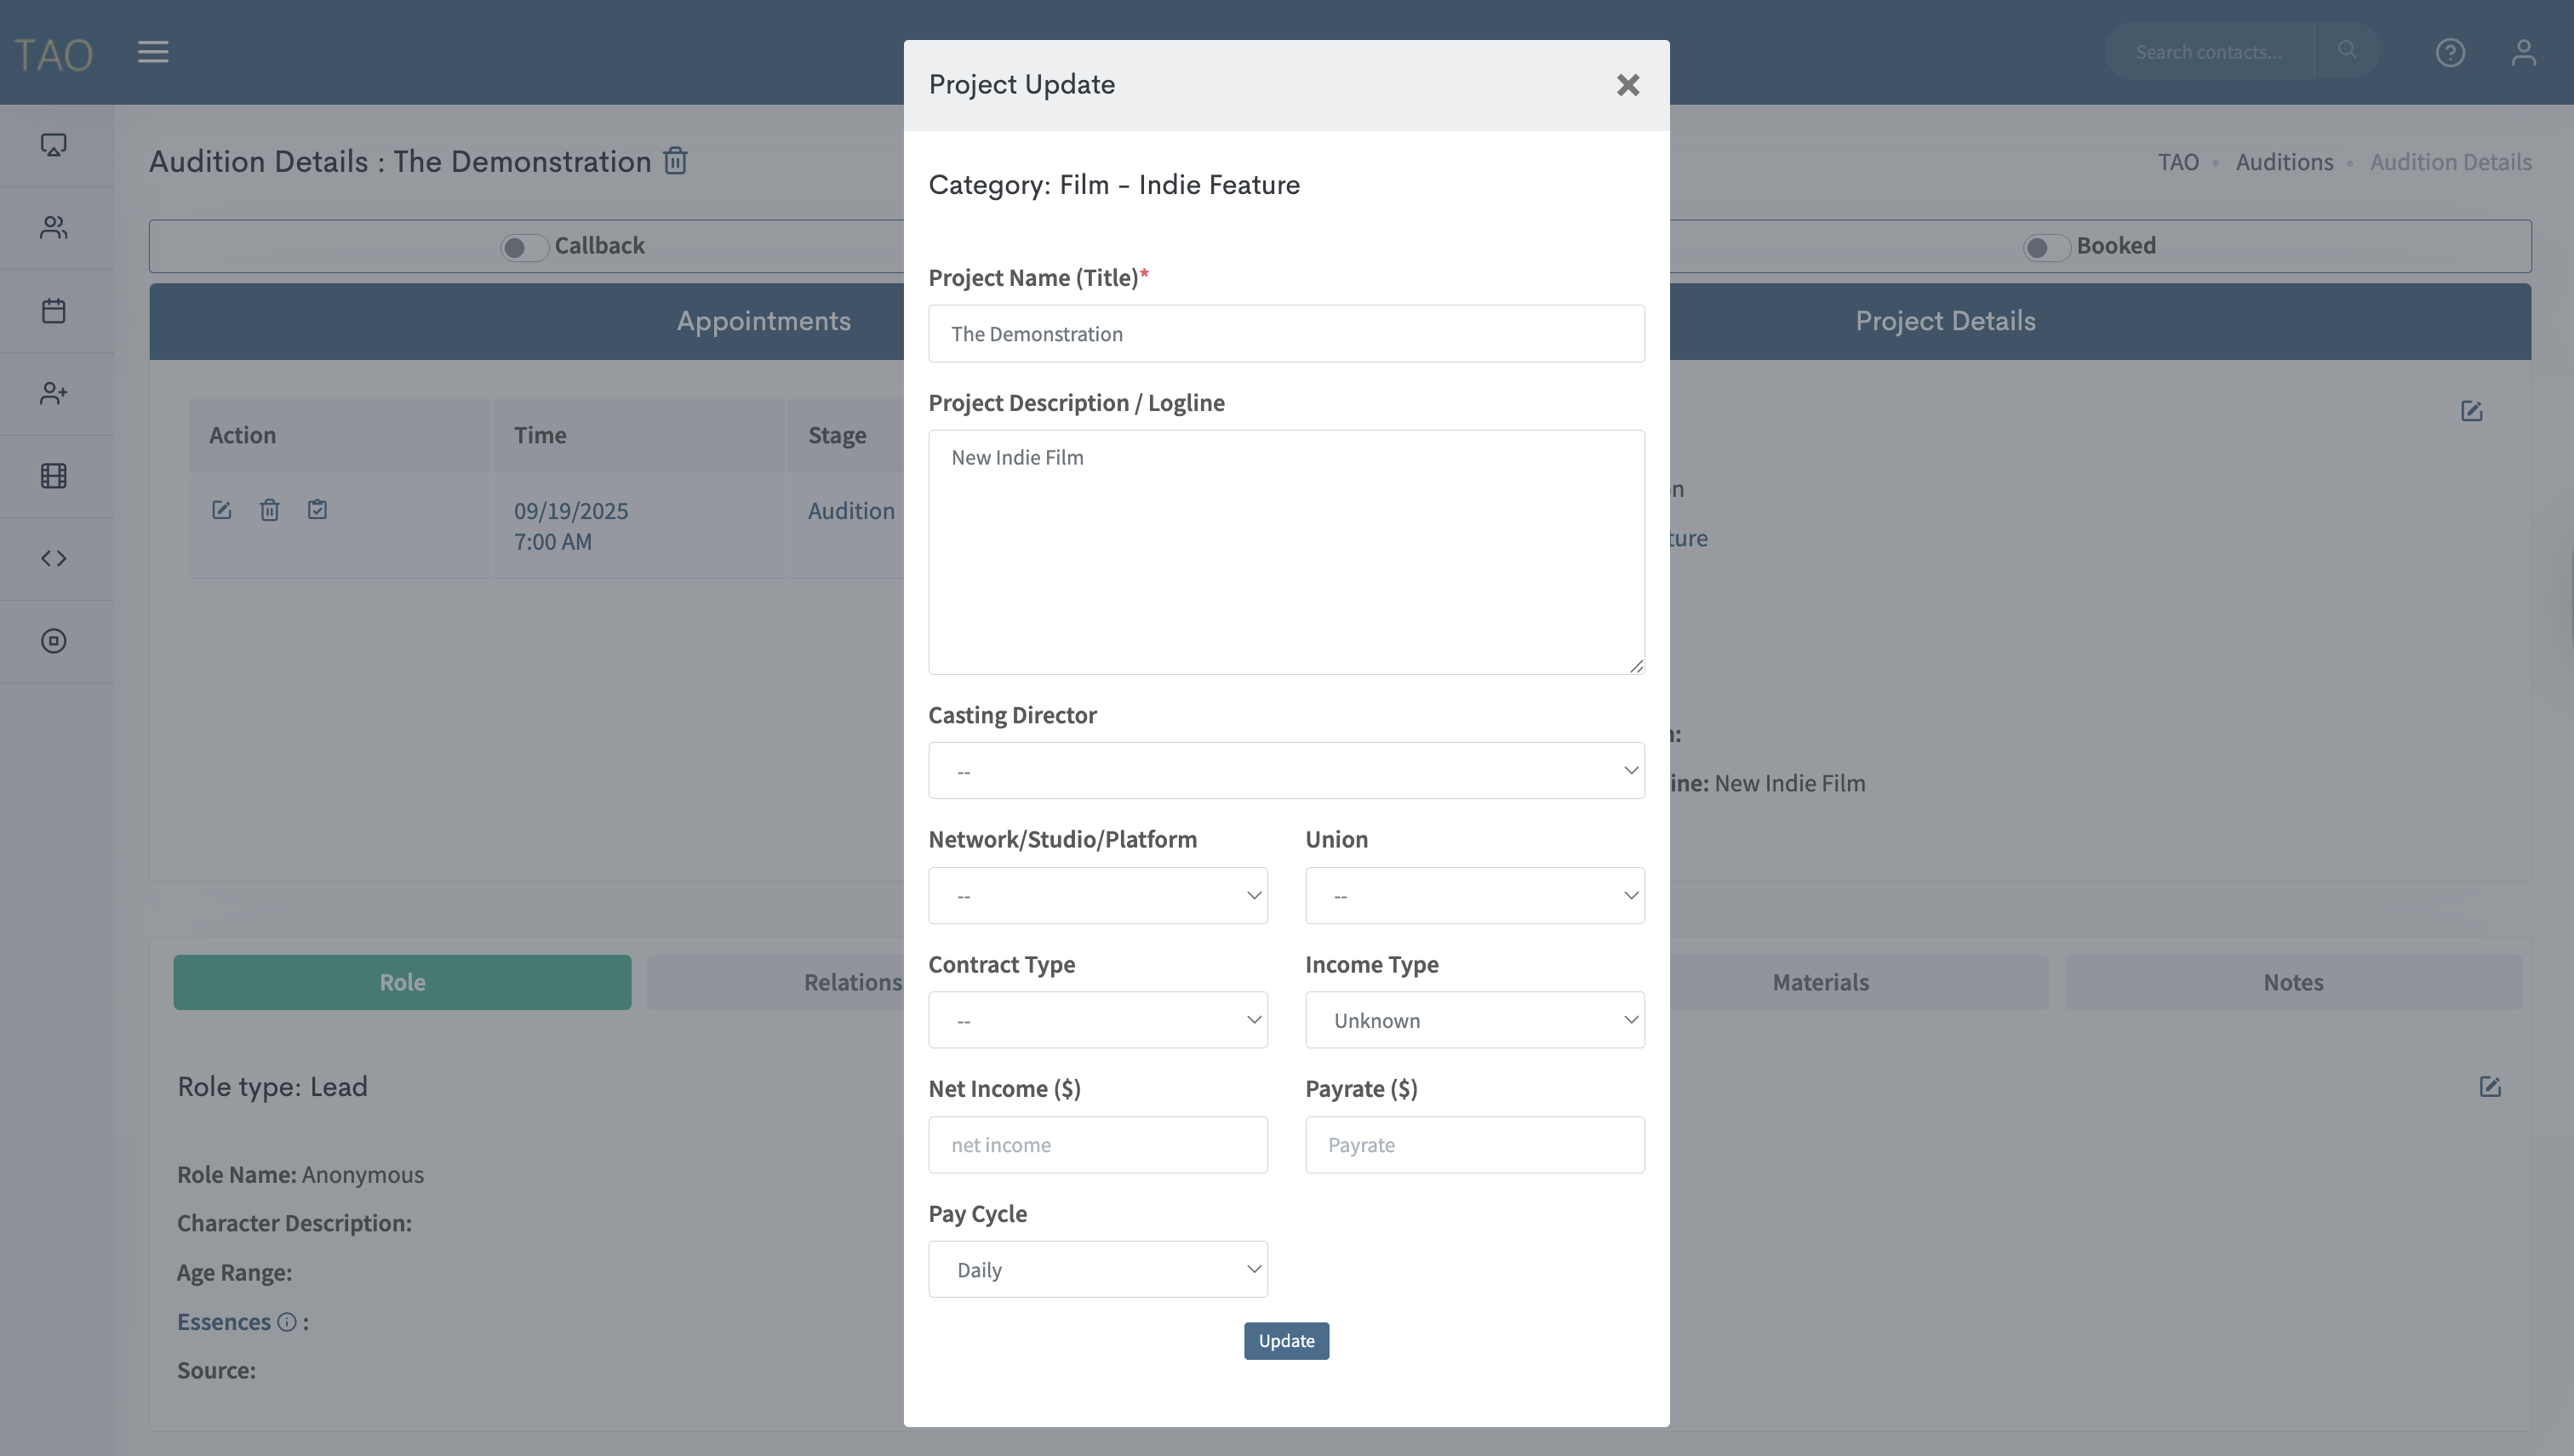Switch to the Materials tab

tap(1820, 982)
